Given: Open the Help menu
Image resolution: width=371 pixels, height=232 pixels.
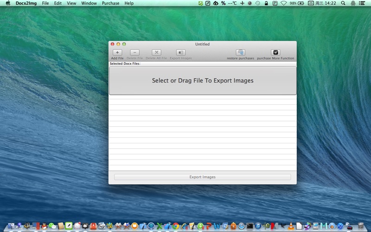Looking at the screenshot, I should coord(129,3).
